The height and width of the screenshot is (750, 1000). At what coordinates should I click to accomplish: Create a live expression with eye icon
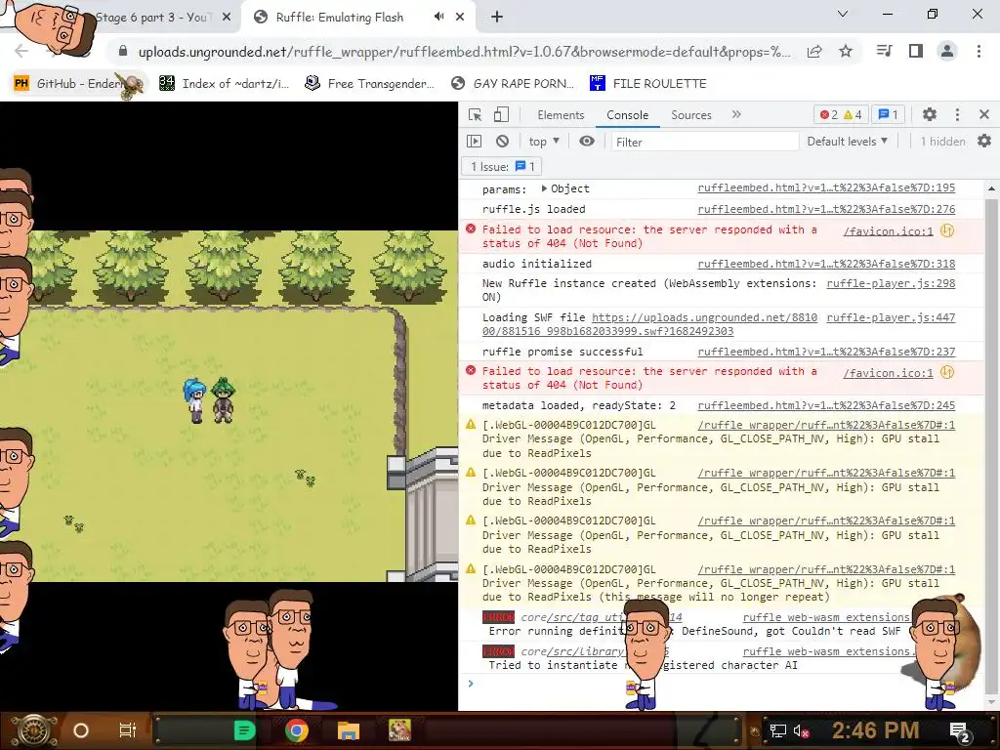pos(587,141)
